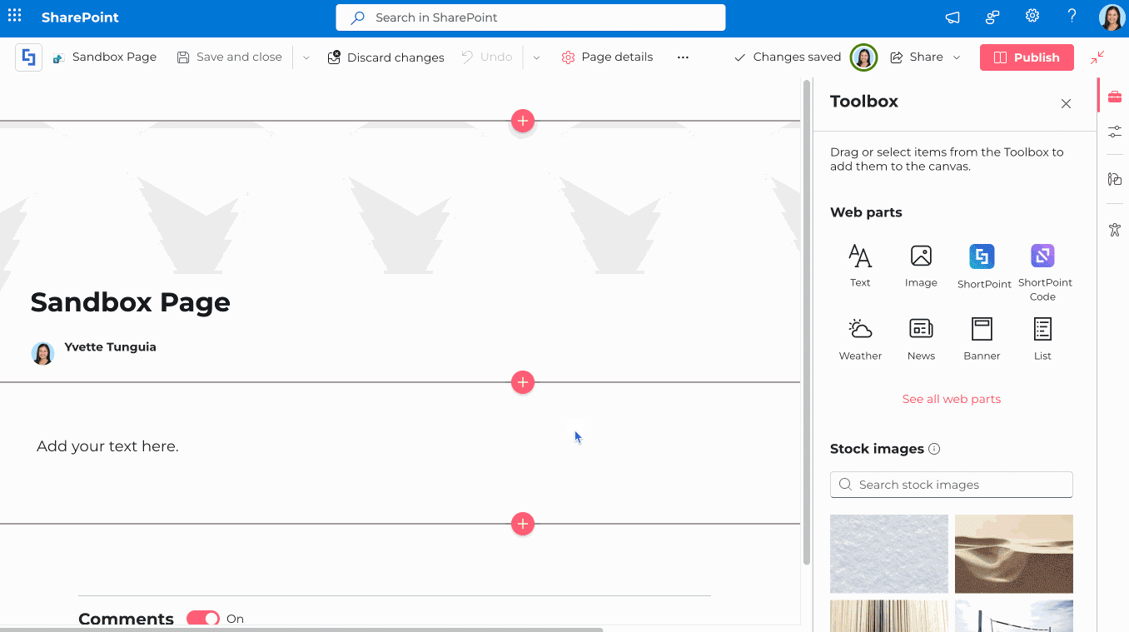Open Page details
Screen dimensions: 1129x632
[x=607, y=57]
